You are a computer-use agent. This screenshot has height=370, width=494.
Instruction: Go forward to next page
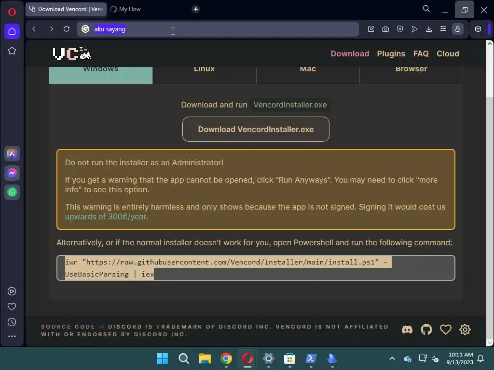point(51,29)
